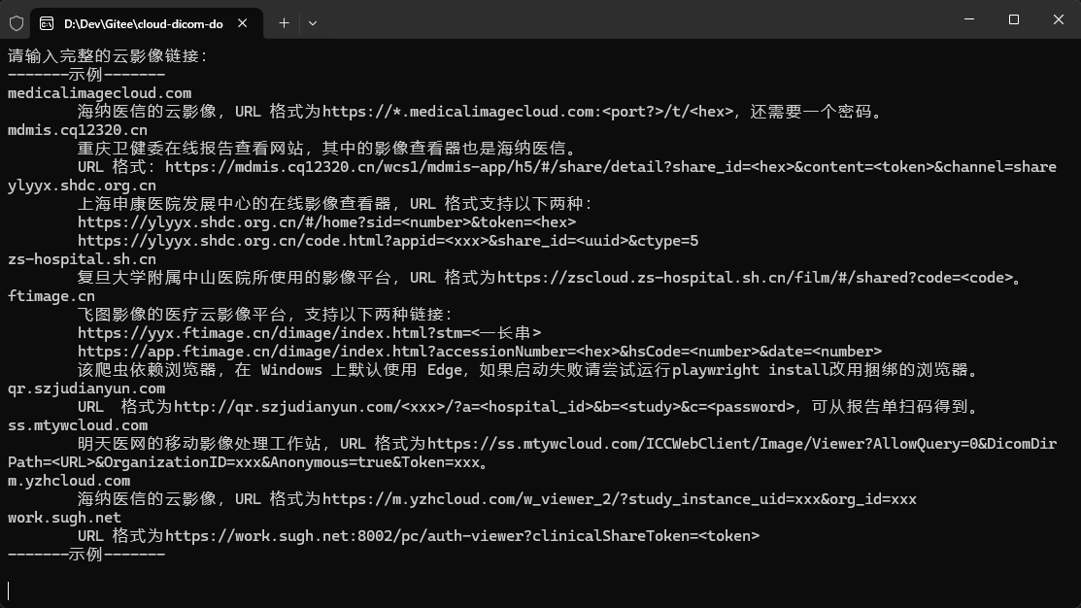Image resolution: width=1081 pixels, height=608 pixels.
Task: Click the shield icon left of the tab bar
Action: pos(17,21)
